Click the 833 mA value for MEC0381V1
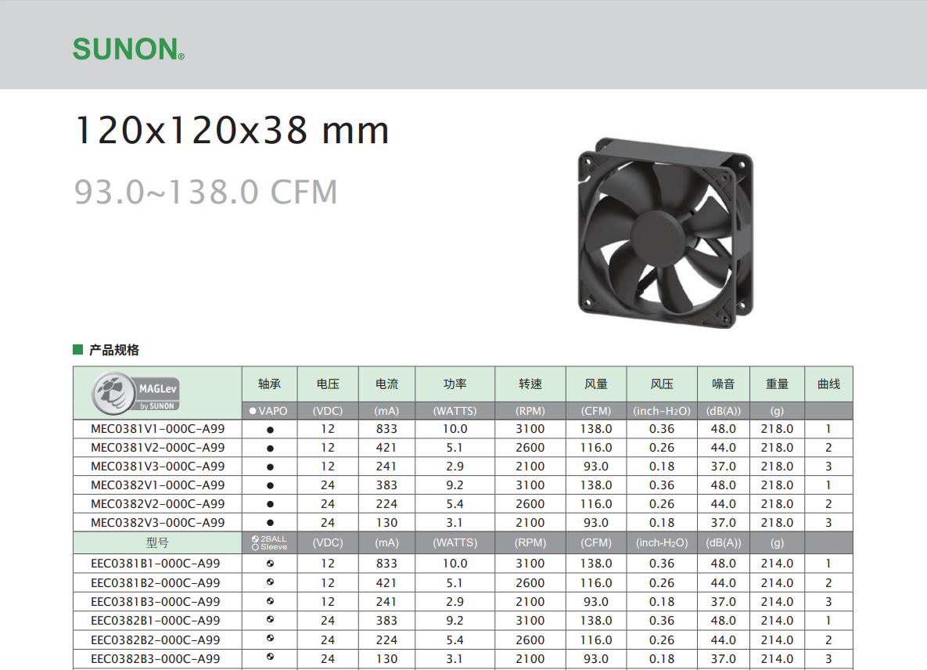927x670 pixels. click(x=386, y=430)
